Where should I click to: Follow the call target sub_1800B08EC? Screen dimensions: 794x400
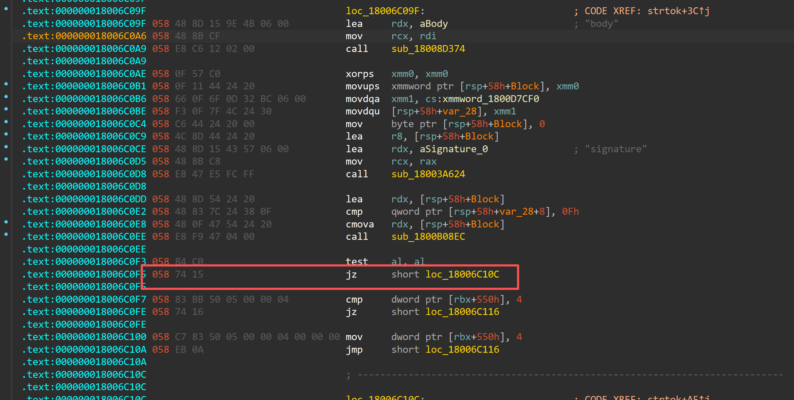click(428, 237)
